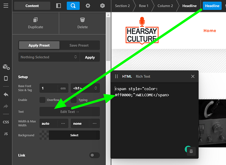Enable the Typing checkbox

(x=74, y=100)
